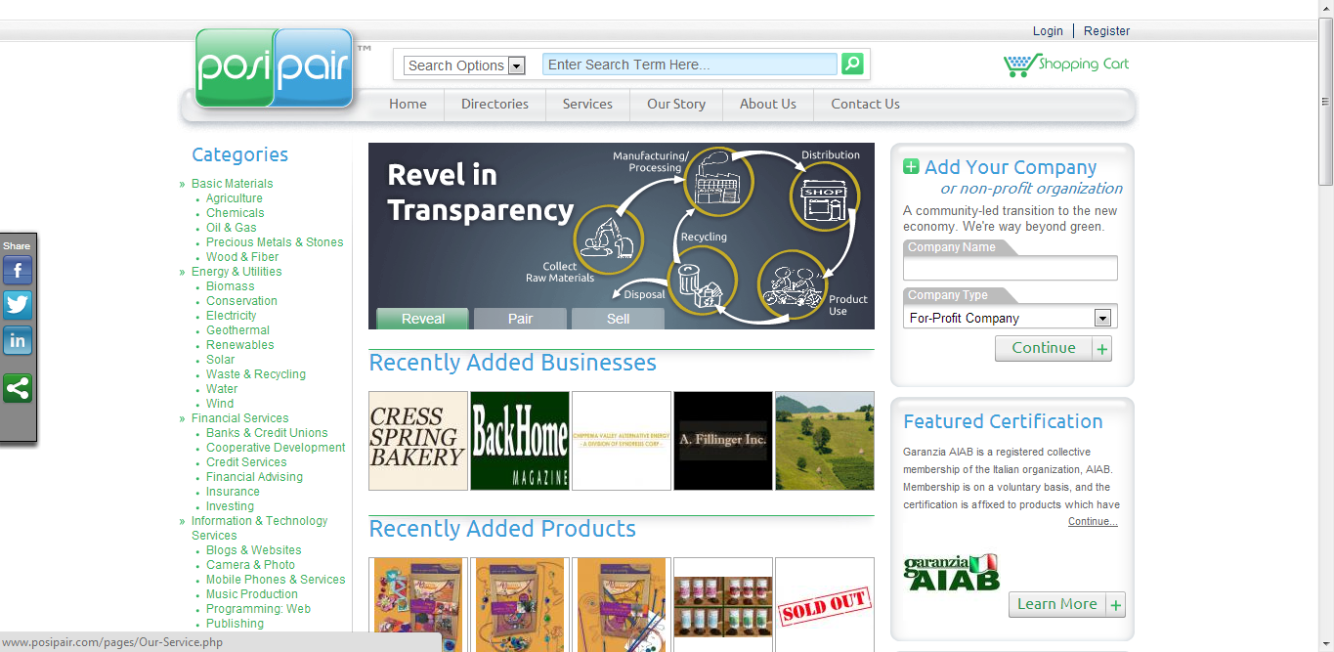
Task: Open A. Fillinger Inc. business thumbnail
Action: [x=723, y=441]
